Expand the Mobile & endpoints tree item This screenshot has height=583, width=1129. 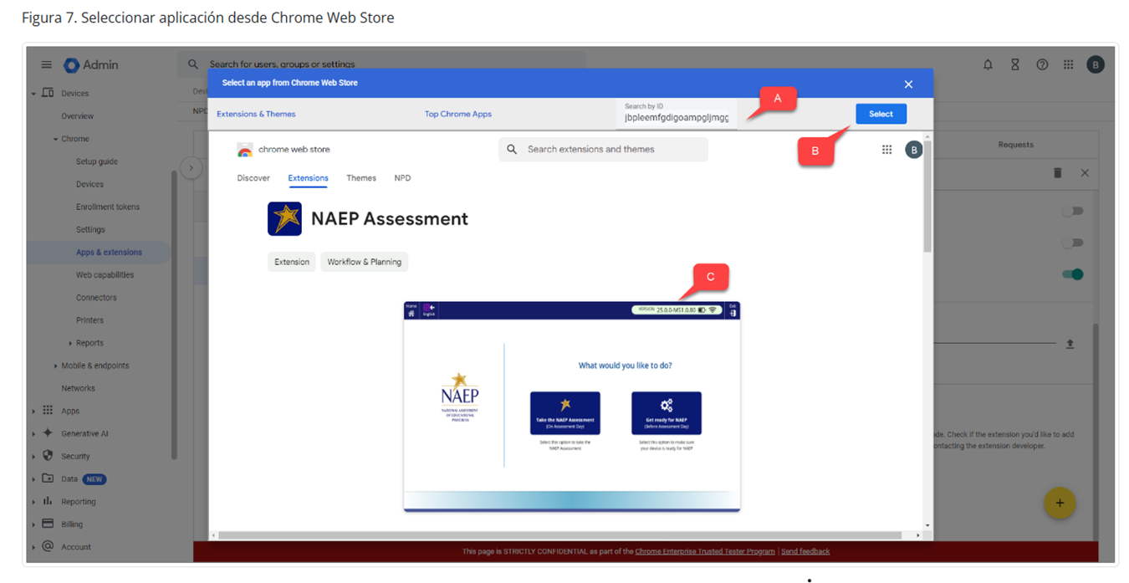click(56, 366)
